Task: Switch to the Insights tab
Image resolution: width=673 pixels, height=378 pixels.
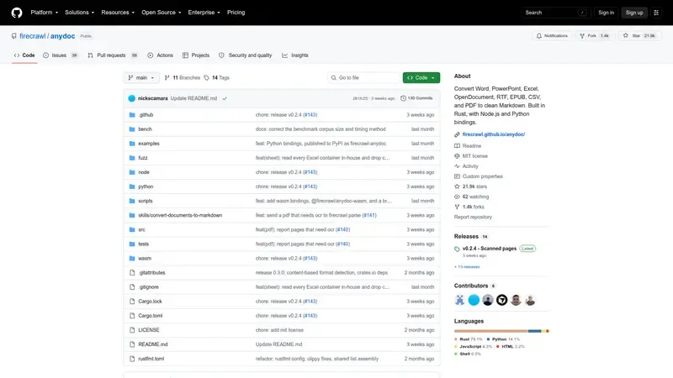Action: point(295,55)
